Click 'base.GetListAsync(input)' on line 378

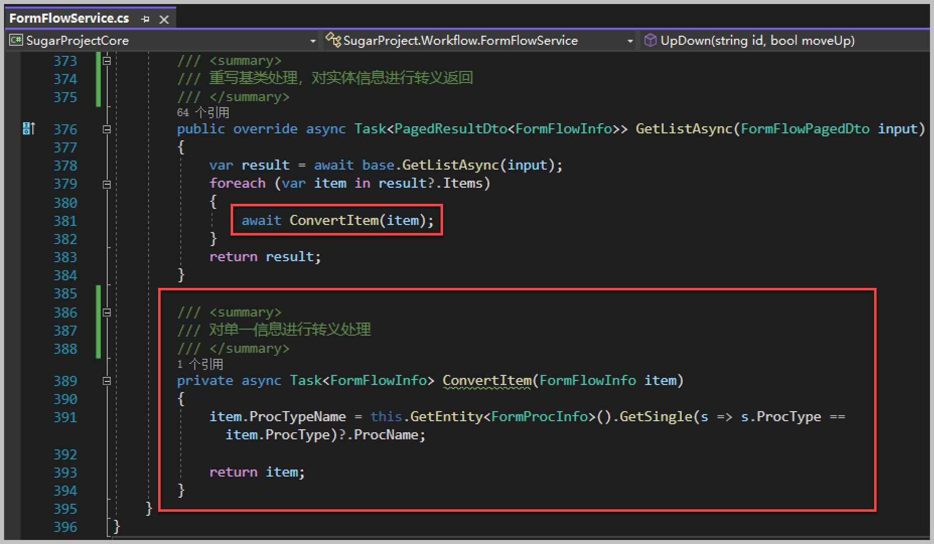458,165
